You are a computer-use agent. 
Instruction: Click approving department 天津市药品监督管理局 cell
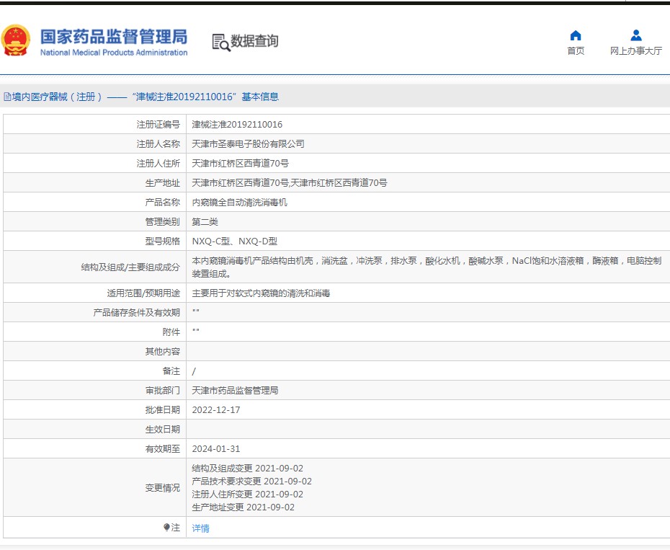pyautogui.click(x=235, y=391)
